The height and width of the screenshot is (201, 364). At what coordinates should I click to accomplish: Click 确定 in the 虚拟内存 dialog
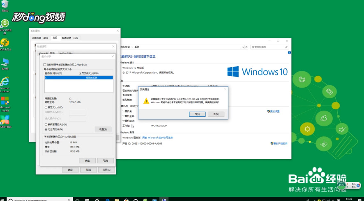click(87, 160)
